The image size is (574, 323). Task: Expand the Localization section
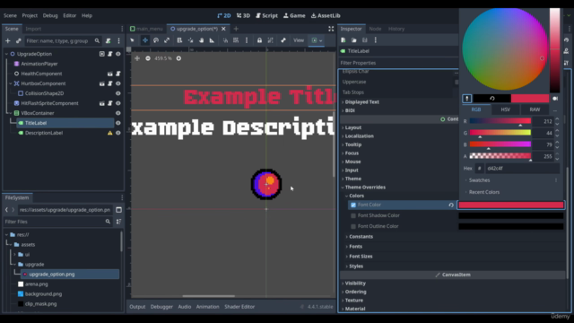[359, 135]
